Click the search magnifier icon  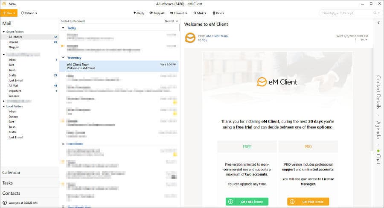coord(375,13)
